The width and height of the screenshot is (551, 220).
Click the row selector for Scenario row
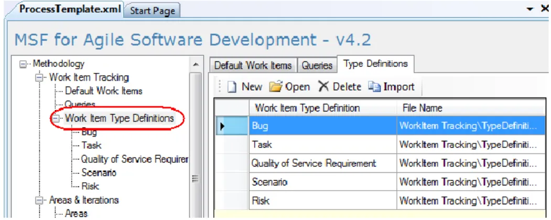232,182
